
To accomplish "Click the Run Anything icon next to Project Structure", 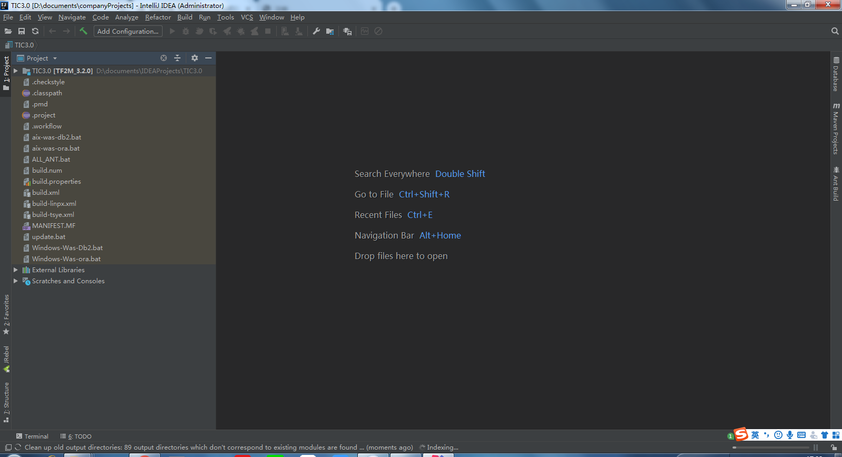I will click(x=347, y=32).
